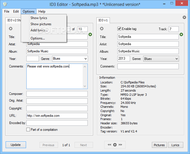Maximize the ID3 Editor window
Screen dimensions: 190x154
click(x=172, y=3)
